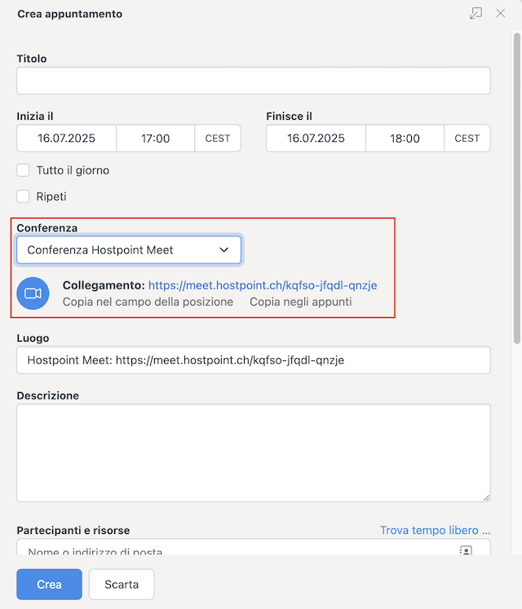The image size is (522, 609).
Task: Open the meet.hostpoint.ch conference link
Action: point(263,285)
